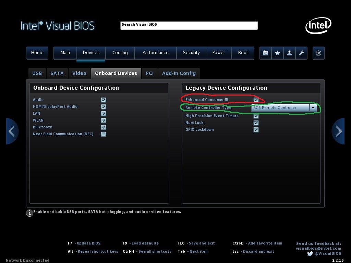Click the Remote Controller Type label
Image resolution: width=351 pixels, height=263 pixels.
click(x=208, y=108)
